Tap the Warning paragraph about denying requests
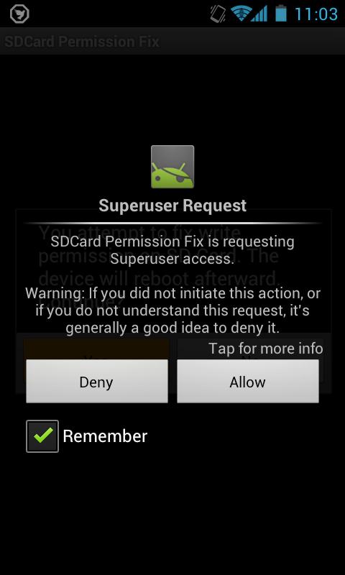Screen dimensions: 345x575 (172, 310)
